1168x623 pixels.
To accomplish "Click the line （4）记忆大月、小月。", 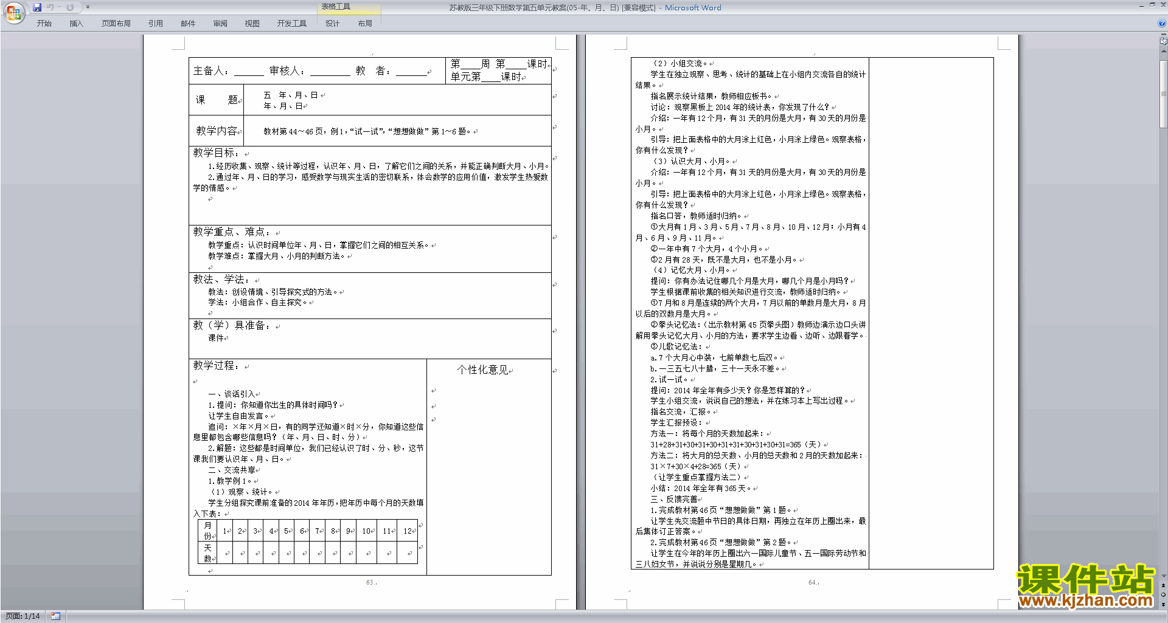I will coord(691,270).
